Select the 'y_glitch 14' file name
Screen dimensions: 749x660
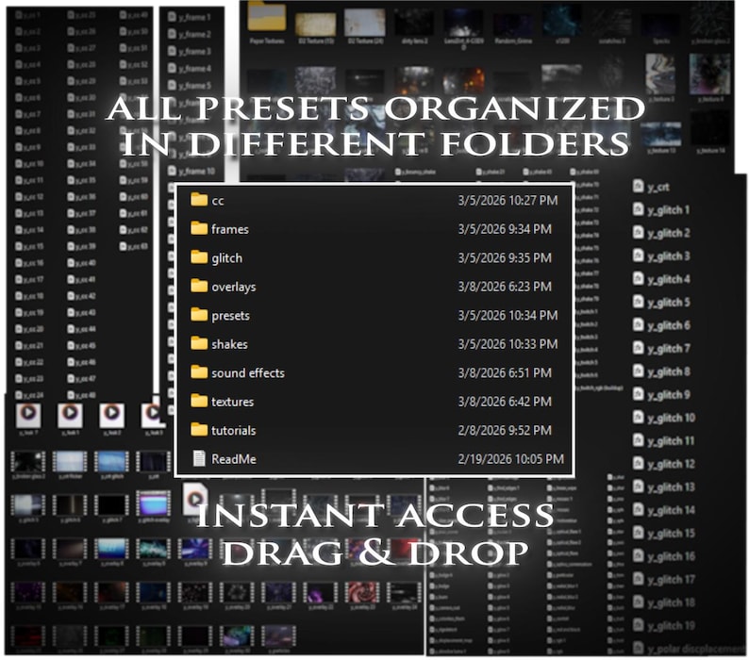[671, 511]
